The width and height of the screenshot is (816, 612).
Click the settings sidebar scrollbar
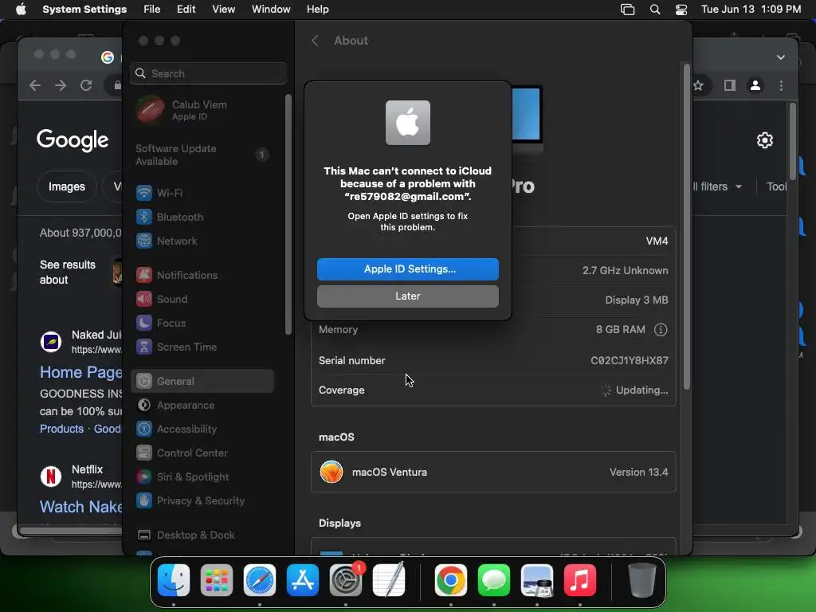288,214
